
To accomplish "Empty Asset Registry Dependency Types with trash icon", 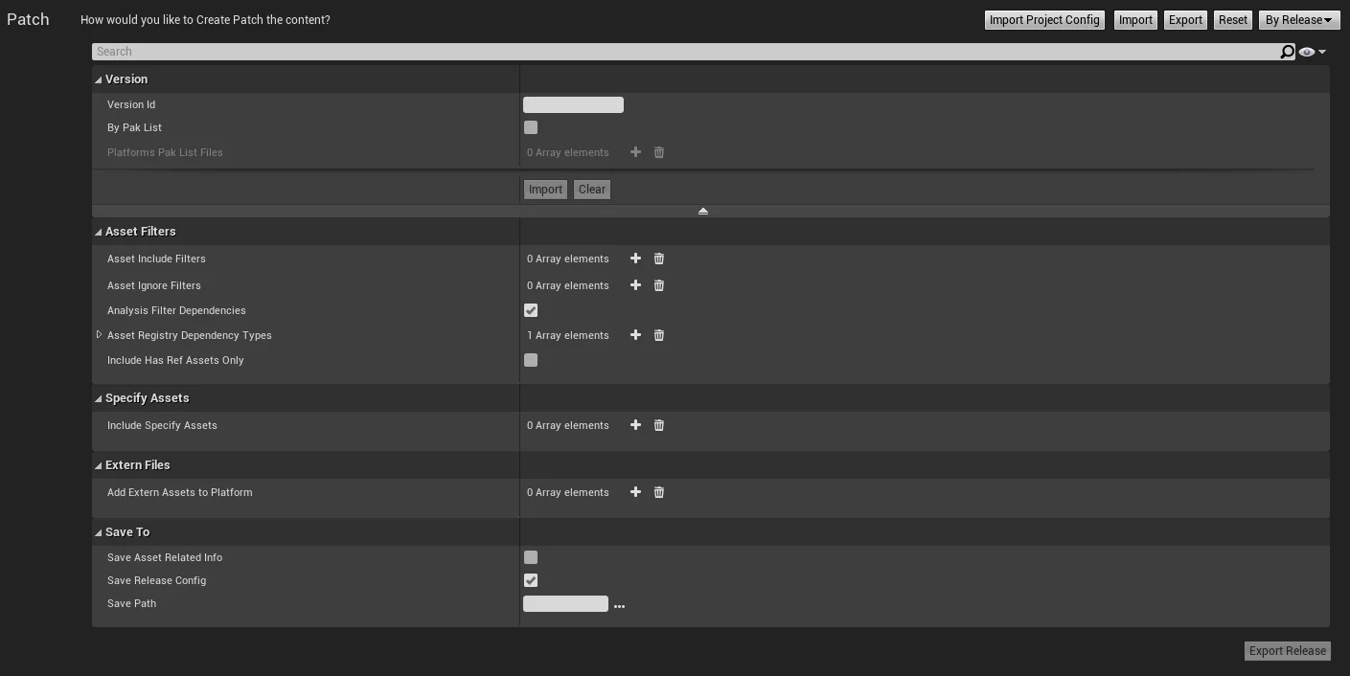I will tap(659, 335).
